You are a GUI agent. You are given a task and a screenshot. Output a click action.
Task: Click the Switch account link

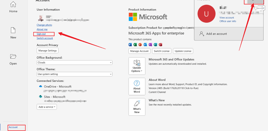click(x=45, y=38)
